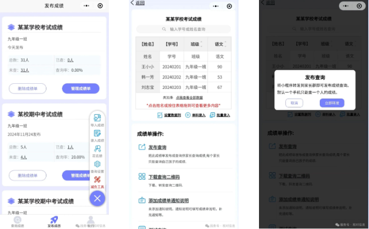Click the icon beside 添加成绩单通知说明 on the light screen
This screenshot has width=369, height=229.
142,200
